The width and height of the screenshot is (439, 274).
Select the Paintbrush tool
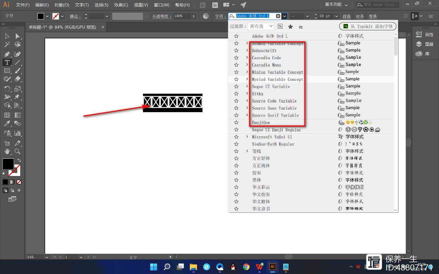18,71
